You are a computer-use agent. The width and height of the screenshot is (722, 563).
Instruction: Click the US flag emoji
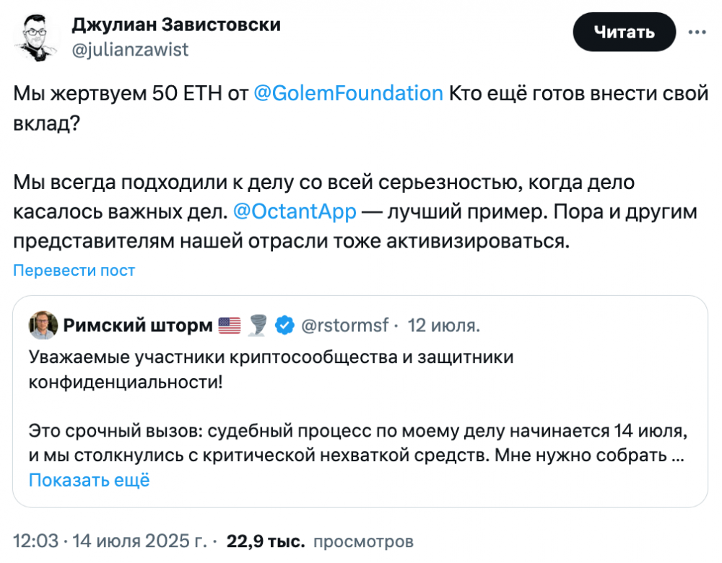[x=229, y=326]
